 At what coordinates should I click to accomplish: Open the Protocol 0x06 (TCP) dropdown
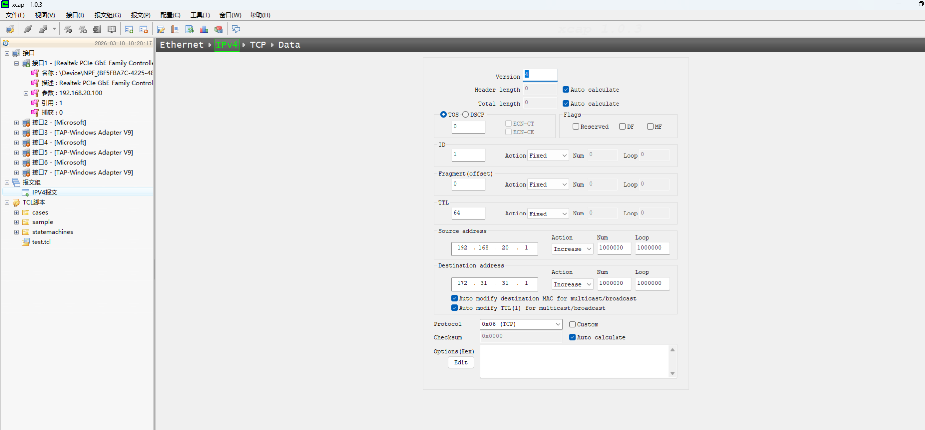tap(521, 324)
